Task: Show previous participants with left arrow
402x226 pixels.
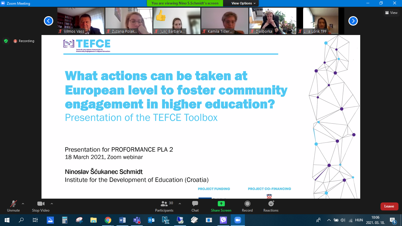Action: tap(49, 21)
